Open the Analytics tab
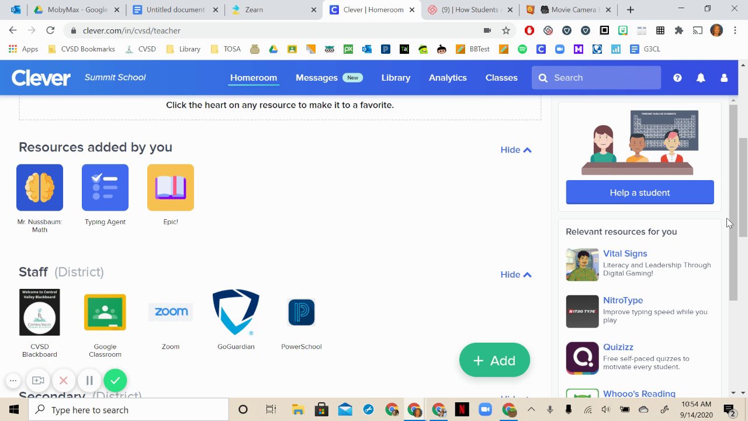The height and width of the screenshot is (421, 748). pos(448,78)
